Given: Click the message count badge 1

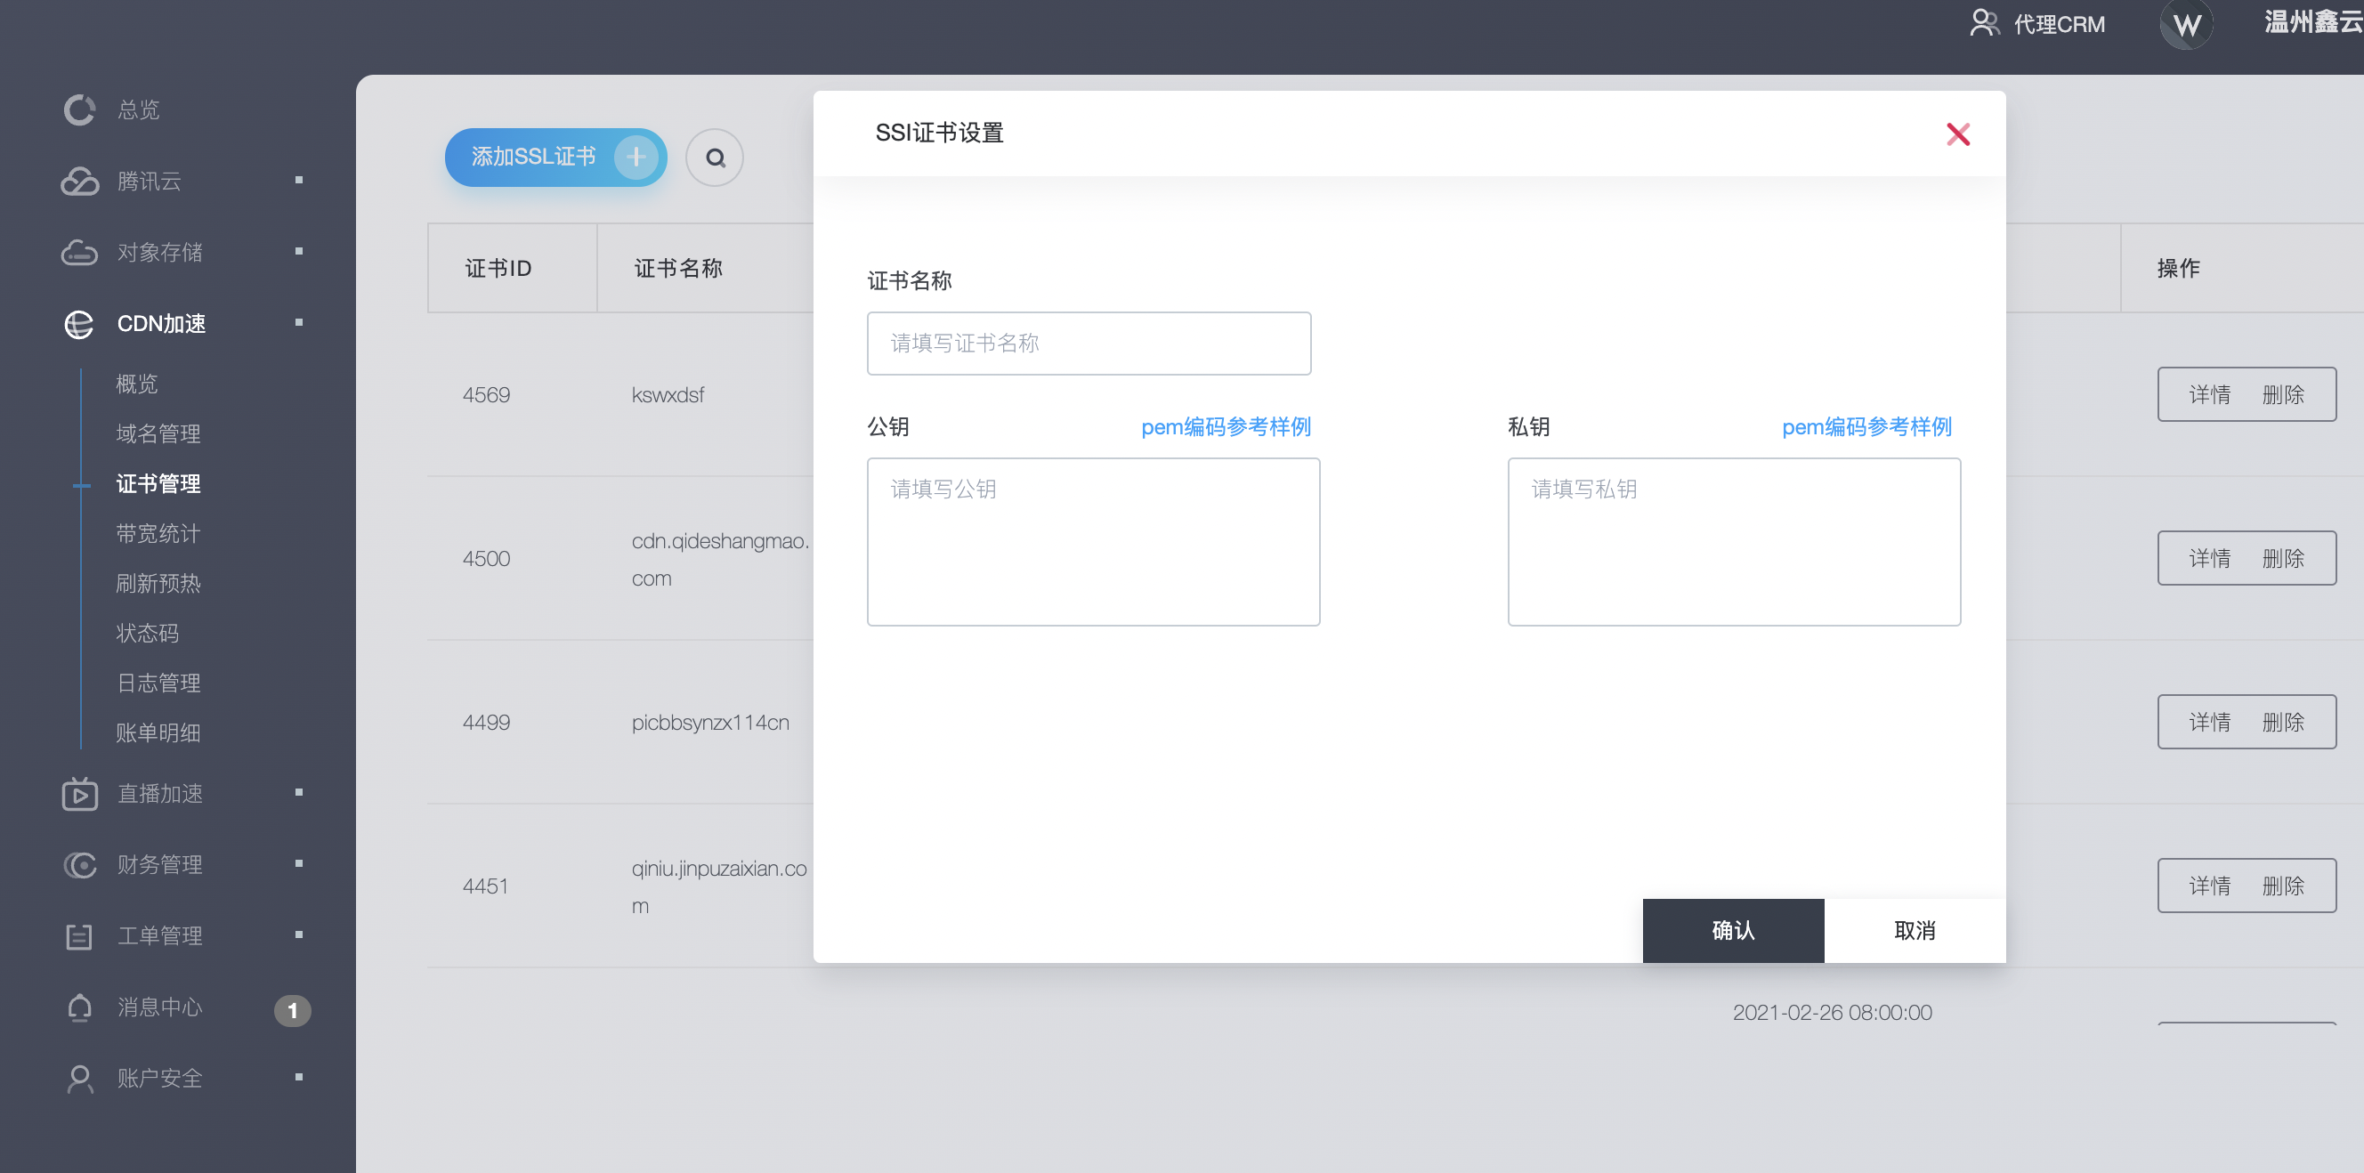Looking at the screenshot, I should (x=293, y=1010).
